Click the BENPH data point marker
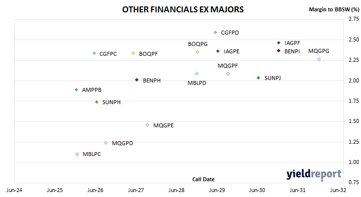This screenshot has height=197, width=361. pyautogui.click(x=137, y=80)
